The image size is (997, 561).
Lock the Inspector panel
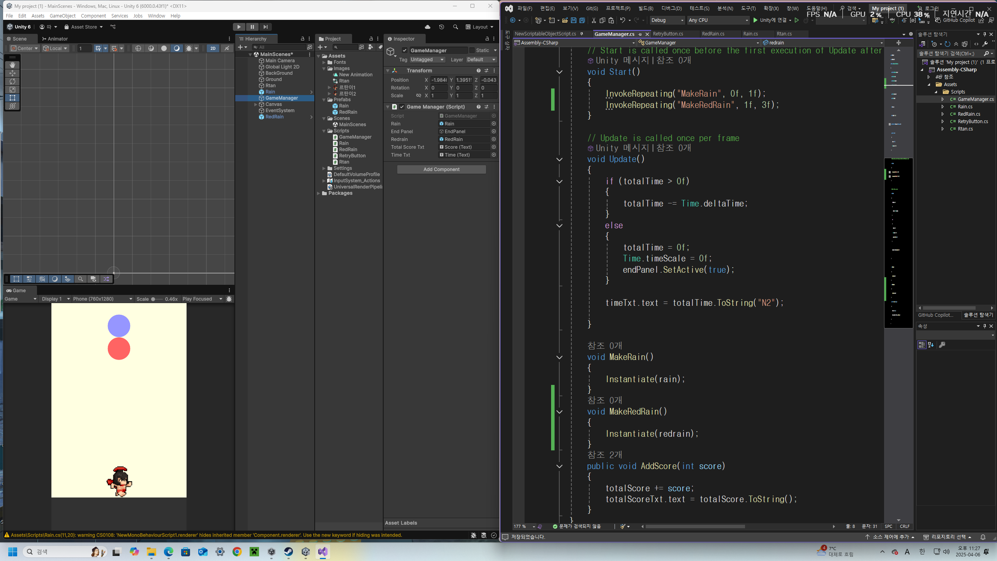pyautogui.click(x=487, y=39)
